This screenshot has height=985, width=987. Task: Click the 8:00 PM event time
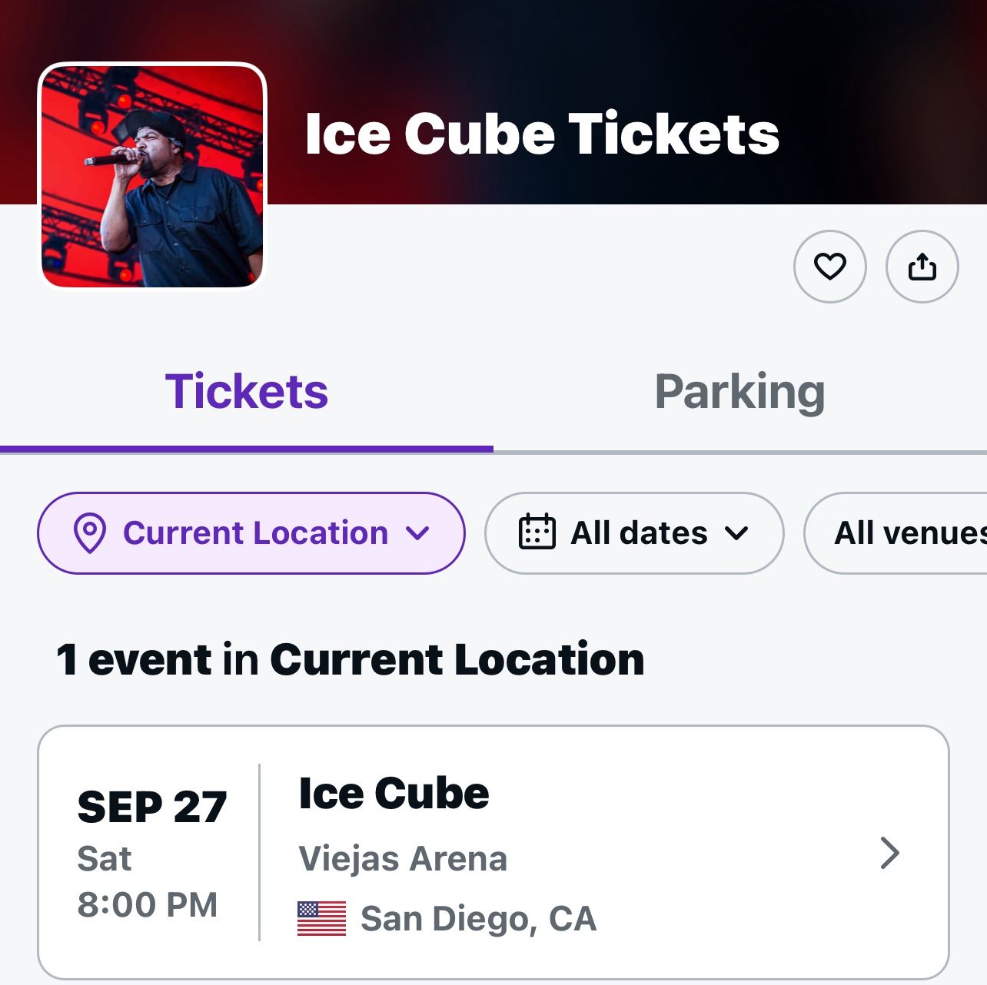[x=148, y=905]
